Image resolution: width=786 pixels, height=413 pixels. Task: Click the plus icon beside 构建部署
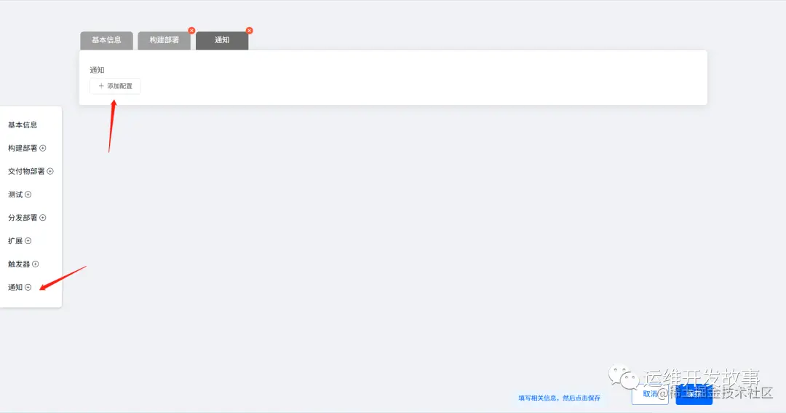[43, 148]
